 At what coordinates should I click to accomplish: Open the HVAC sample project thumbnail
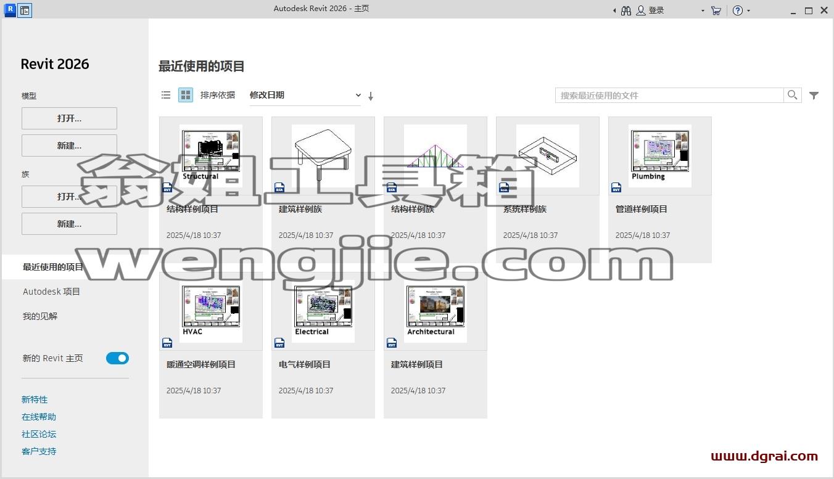(211, 311)
